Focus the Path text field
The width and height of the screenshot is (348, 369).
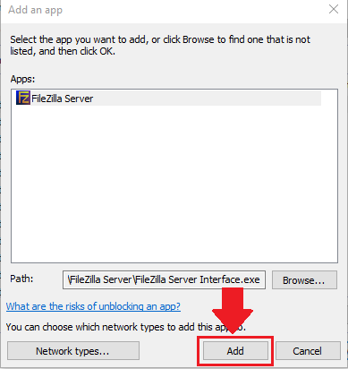coord(164,279)
